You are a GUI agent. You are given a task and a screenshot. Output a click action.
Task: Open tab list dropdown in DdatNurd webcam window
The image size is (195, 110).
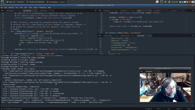coord(189,71)
